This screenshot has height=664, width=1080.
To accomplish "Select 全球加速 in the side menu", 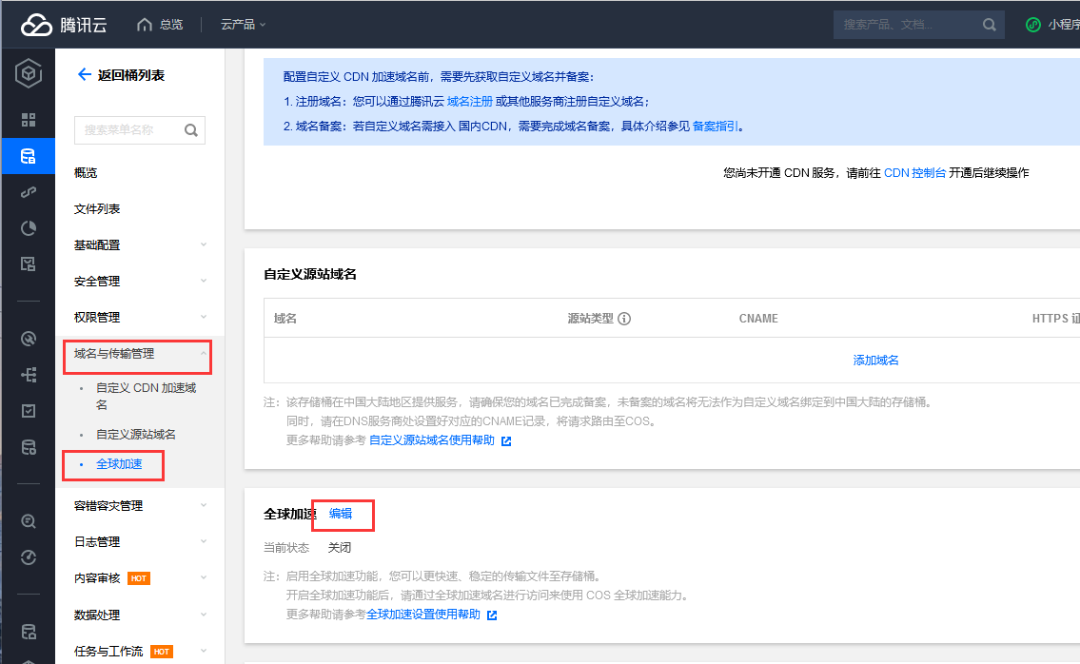I will pos(119,464).
